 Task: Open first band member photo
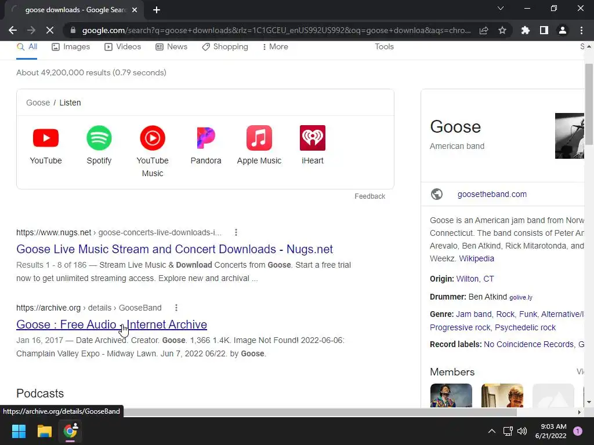tap(451, 395)
